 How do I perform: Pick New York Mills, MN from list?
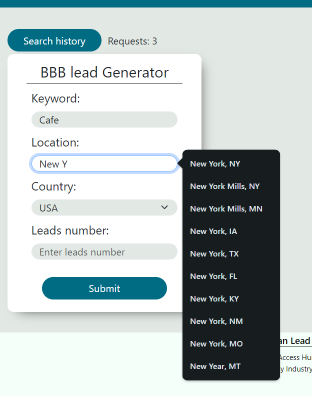tap(226, 209)
